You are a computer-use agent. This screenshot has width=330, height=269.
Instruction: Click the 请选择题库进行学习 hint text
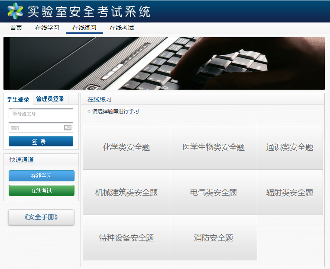(x=115, y=111)
